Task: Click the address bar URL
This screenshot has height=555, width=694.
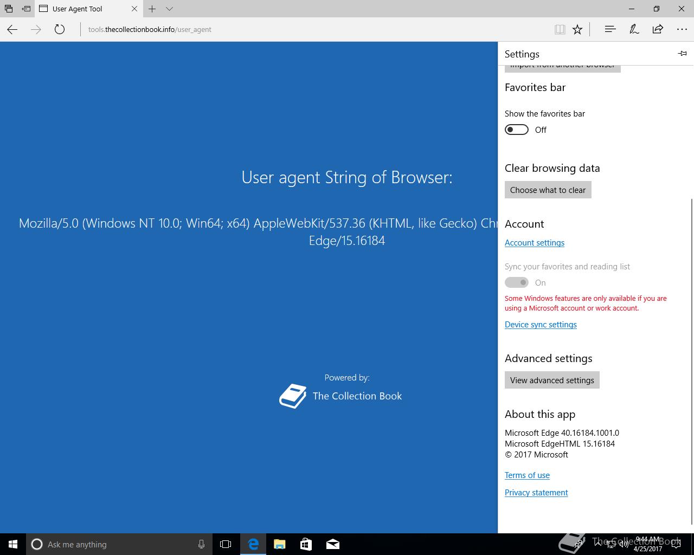Action: [x=150, y=30]
